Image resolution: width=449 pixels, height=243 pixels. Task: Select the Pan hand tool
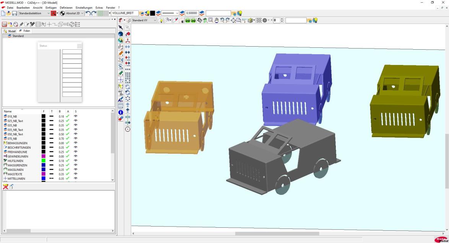tap(216, 20)
